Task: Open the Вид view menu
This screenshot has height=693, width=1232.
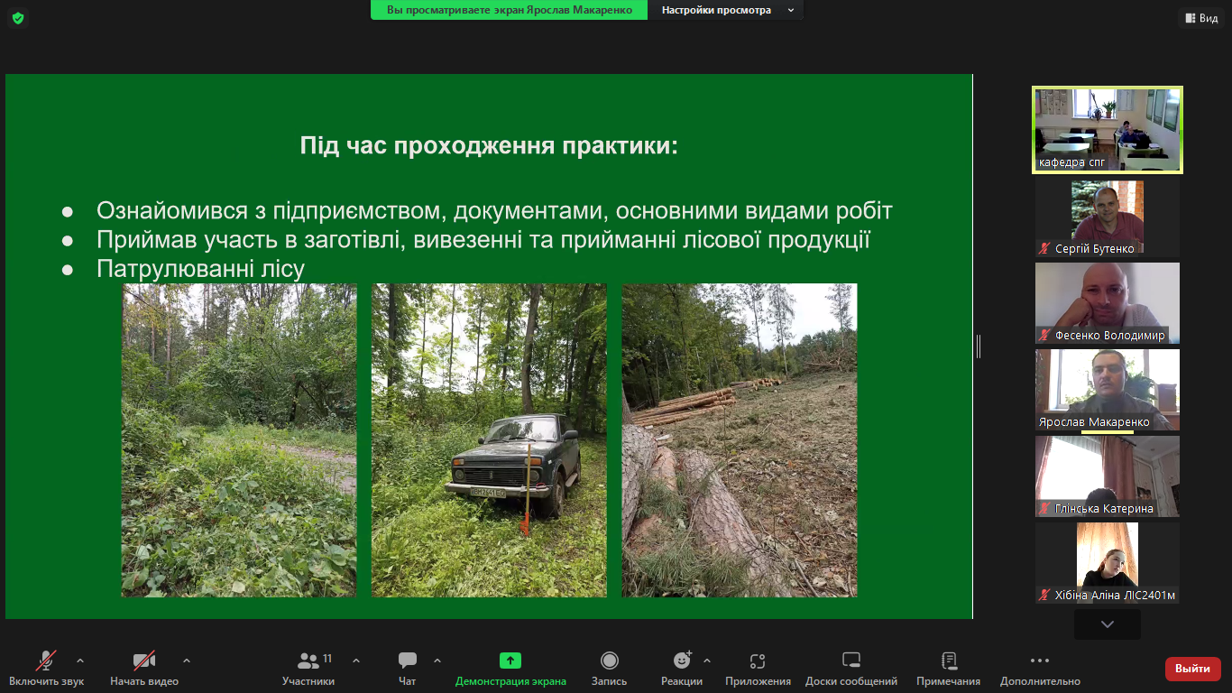Action: click(x=1200, y=18)
